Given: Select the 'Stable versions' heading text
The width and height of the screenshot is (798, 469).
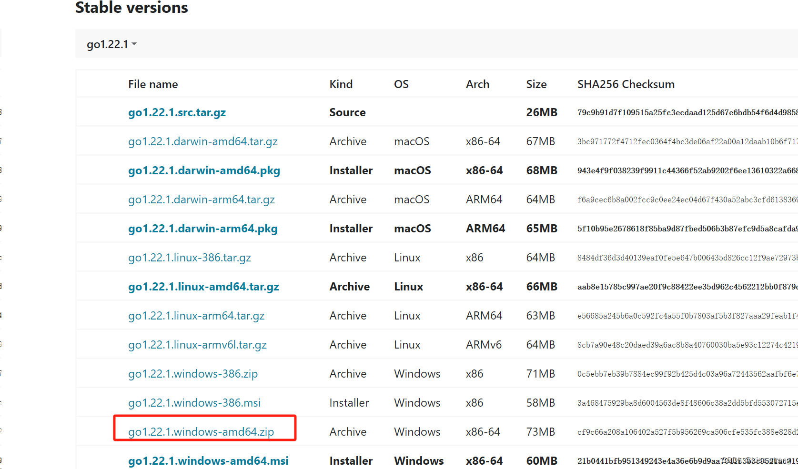Looking at the screenshot, I should [131, 7].
